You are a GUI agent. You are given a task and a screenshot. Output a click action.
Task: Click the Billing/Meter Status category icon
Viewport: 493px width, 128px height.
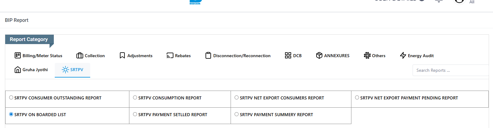coord(18,55)
